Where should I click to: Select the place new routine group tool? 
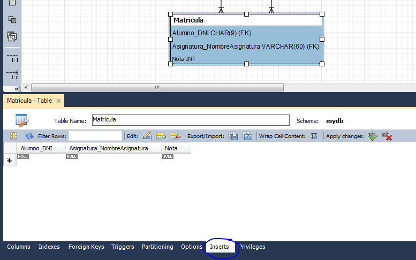tap(12, 36)
